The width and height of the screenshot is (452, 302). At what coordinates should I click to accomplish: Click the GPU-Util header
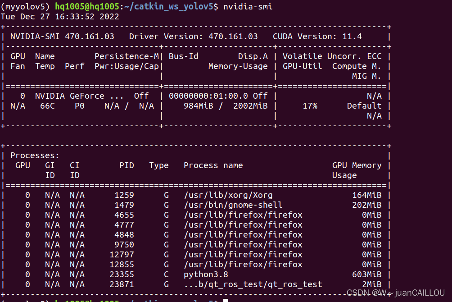coord(302,66)
